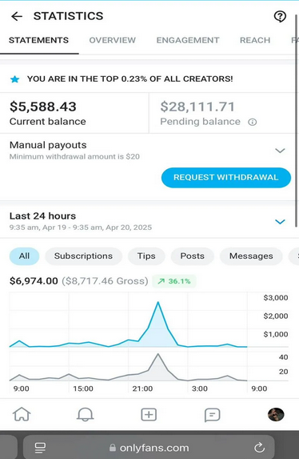Tap the pending balance info icon

[253, 122]
